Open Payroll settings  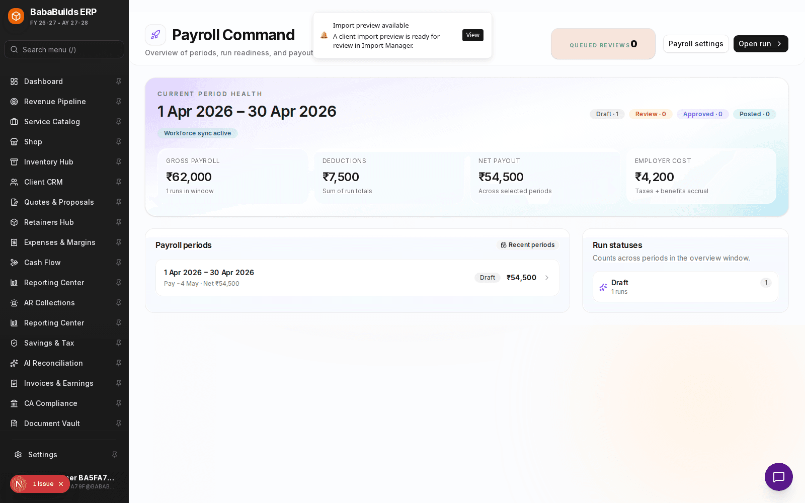(696, 44)
